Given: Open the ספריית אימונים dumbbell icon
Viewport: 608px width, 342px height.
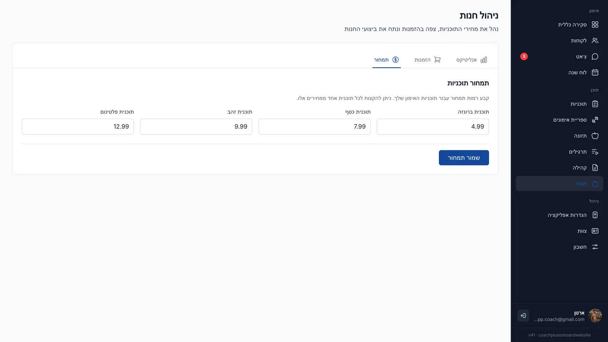Looking at the screenshot, I should coord(595,120).
